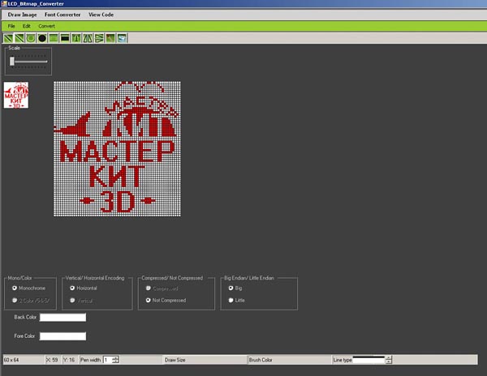Click the vertical mirror triangles icon
487x376 pixels.
[x=99, y=38]
